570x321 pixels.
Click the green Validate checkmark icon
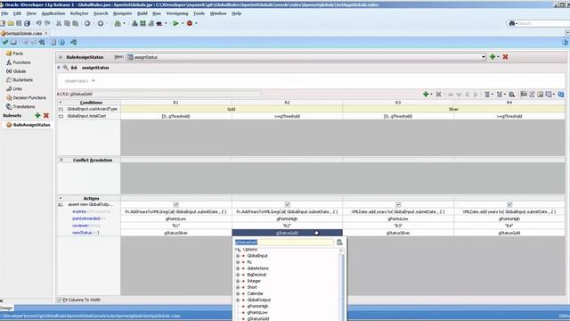(x=5, y=42)
